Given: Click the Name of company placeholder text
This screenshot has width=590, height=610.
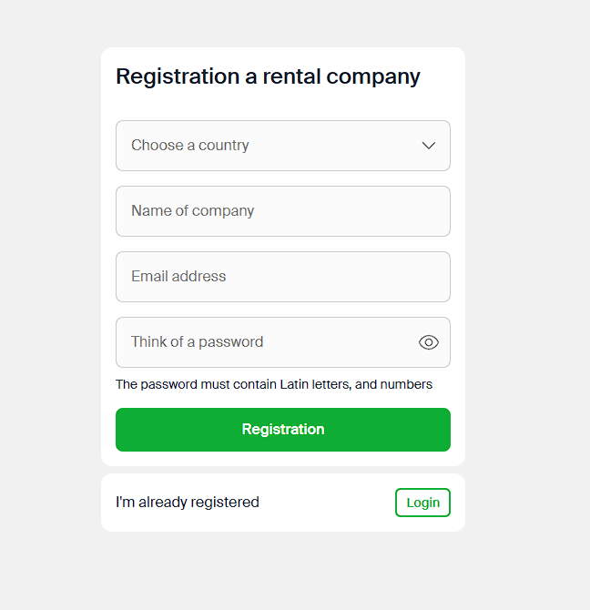Looking at the screenshot, I should coord(192,211).
